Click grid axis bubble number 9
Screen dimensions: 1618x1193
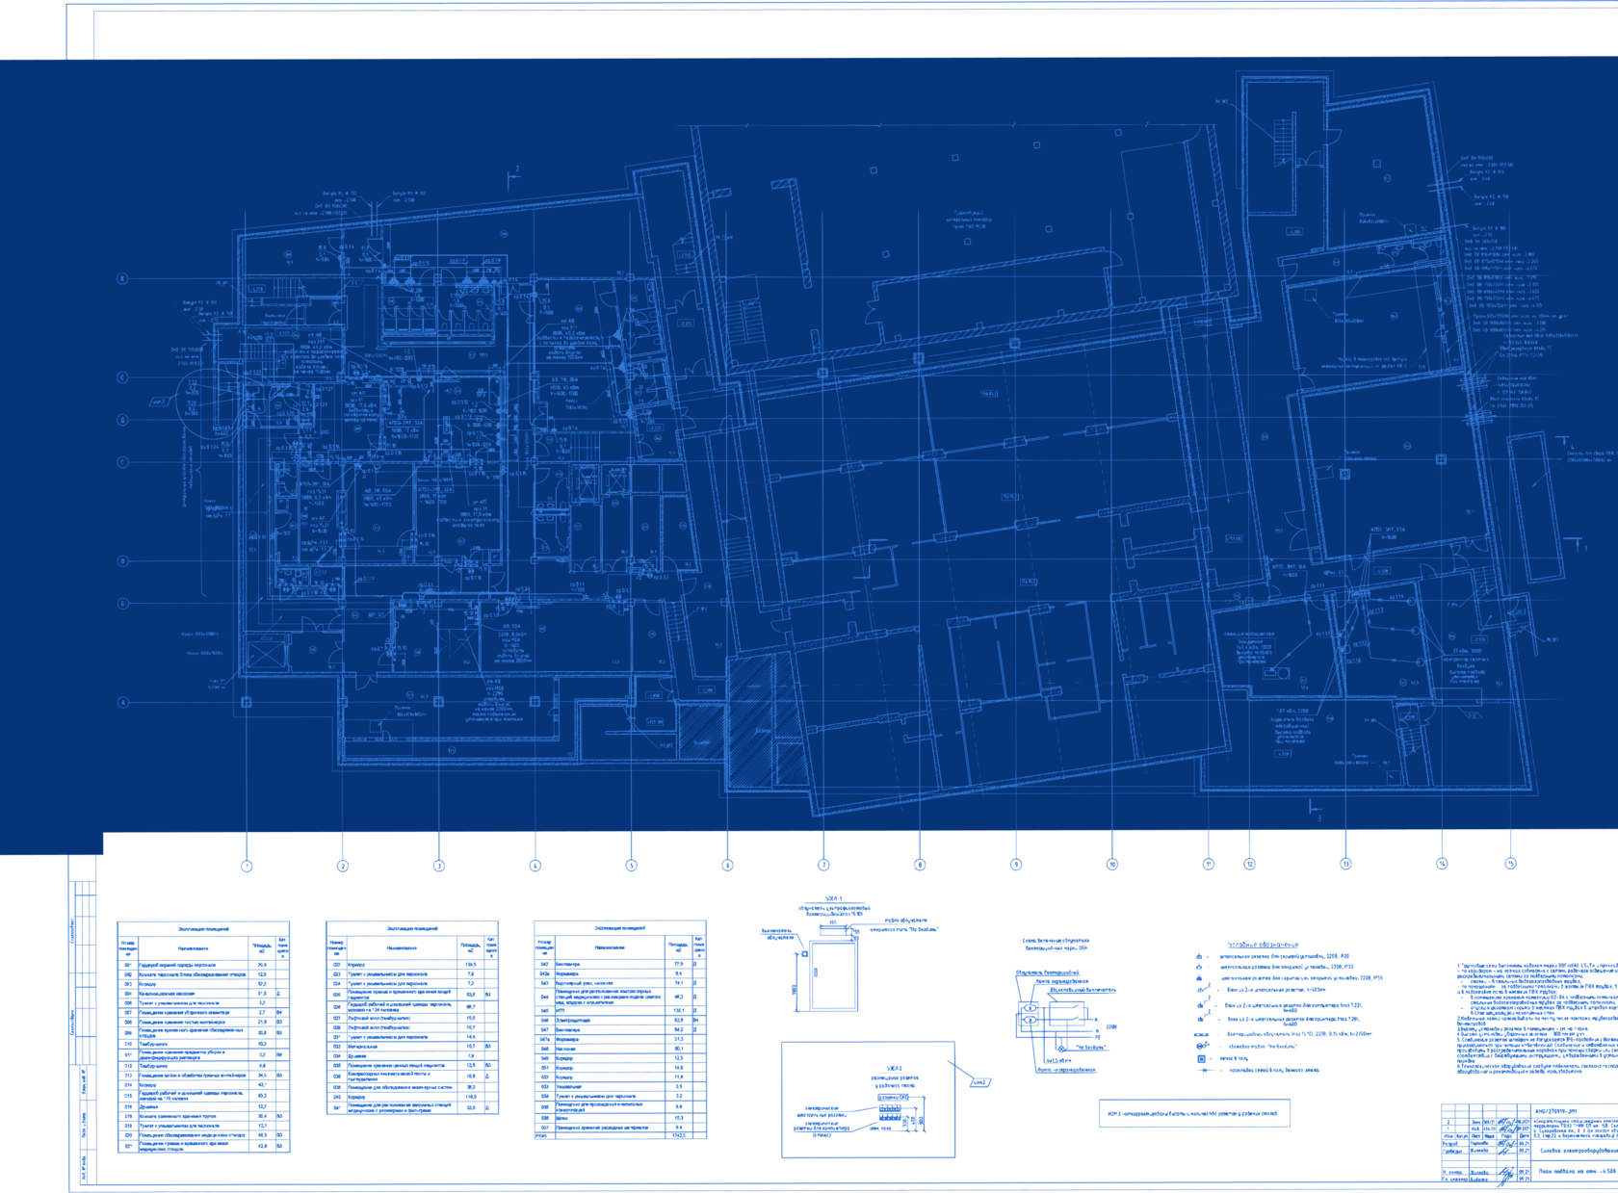[x=1015, y=865]
